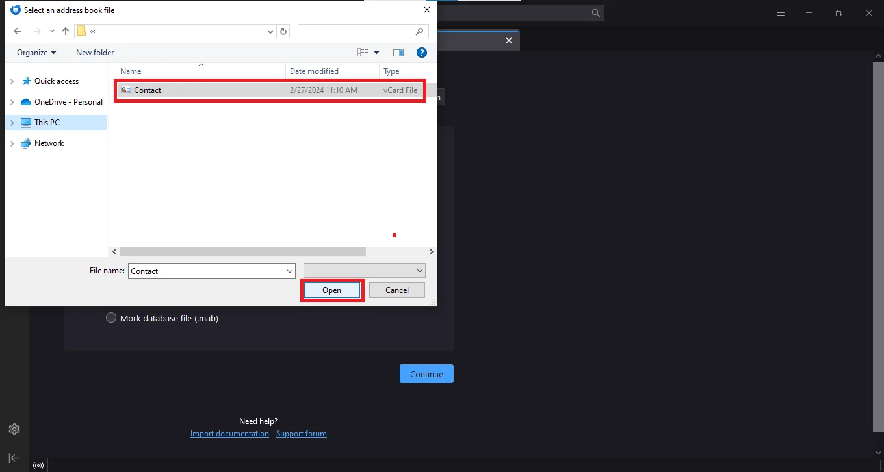
Task: Open the view options dropdown arrow
Action: (x=377, y=53)
